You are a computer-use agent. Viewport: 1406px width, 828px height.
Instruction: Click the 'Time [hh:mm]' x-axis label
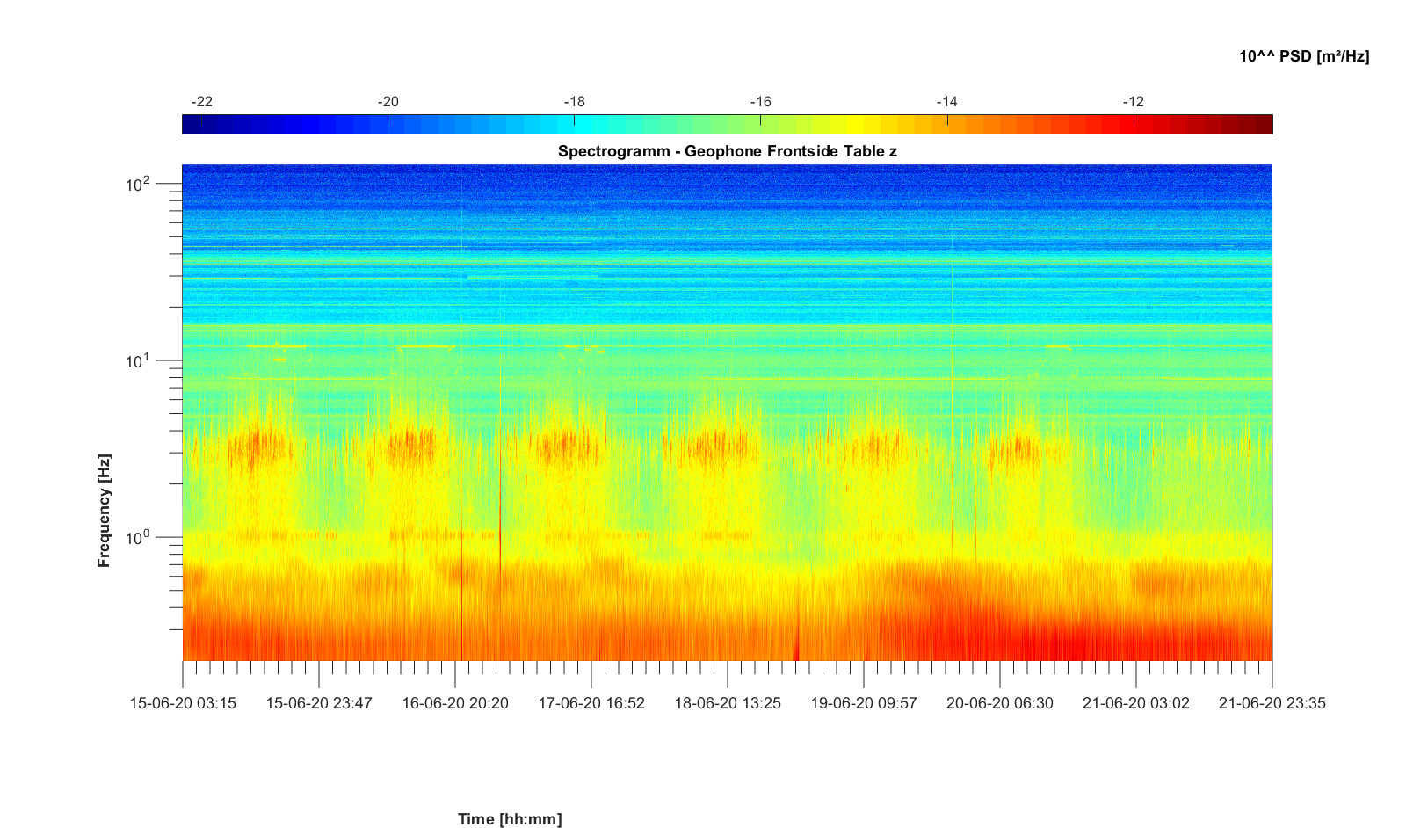point(510,819)
